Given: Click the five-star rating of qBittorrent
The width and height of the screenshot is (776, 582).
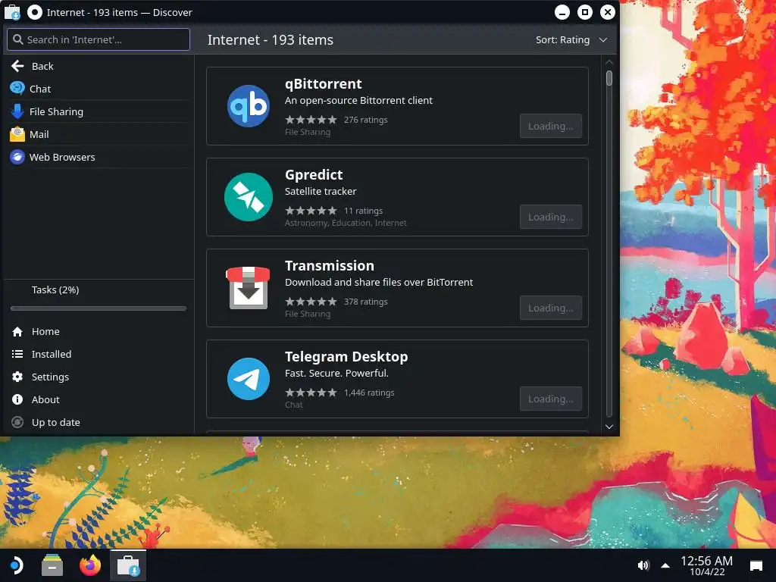Looking at the screenshot, I should (311, 120).
